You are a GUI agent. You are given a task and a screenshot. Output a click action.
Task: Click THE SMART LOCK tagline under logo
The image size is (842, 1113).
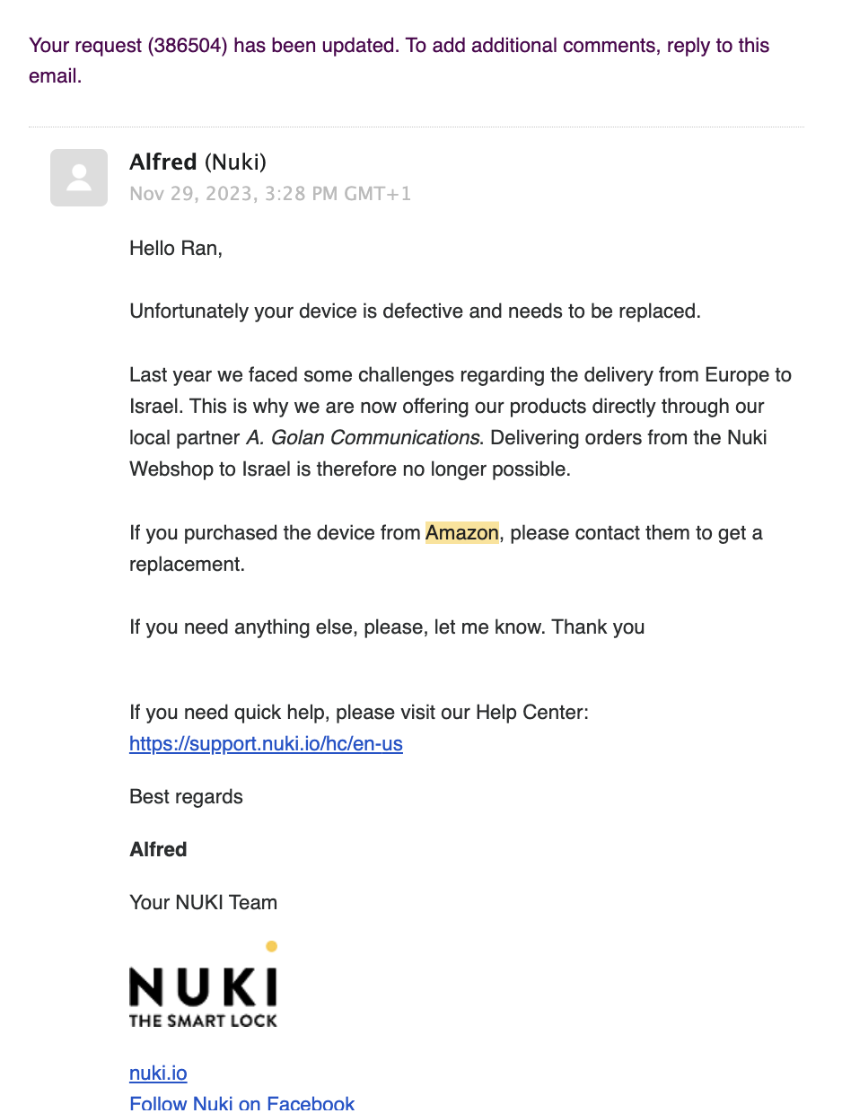click(204, 1021)
